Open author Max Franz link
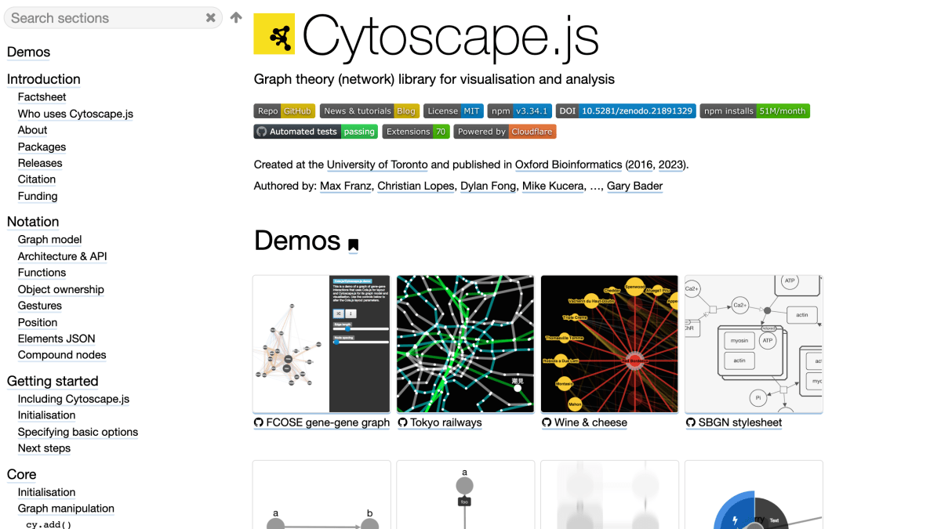This screenshot has height=529, width=941. (x=345, y=186)
